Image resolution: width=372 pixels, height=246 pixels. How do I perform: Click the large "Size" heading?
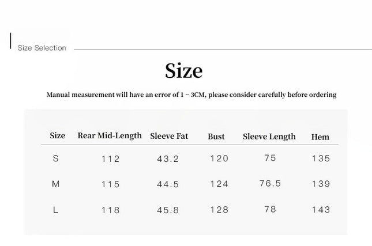coord(184,71)
